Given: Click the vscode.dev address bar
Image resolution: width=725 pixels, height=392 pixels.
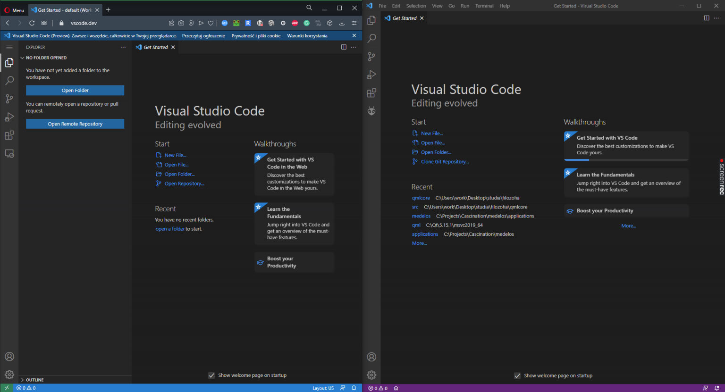Looking at the screenshot, I should click(x=84, y=23).
